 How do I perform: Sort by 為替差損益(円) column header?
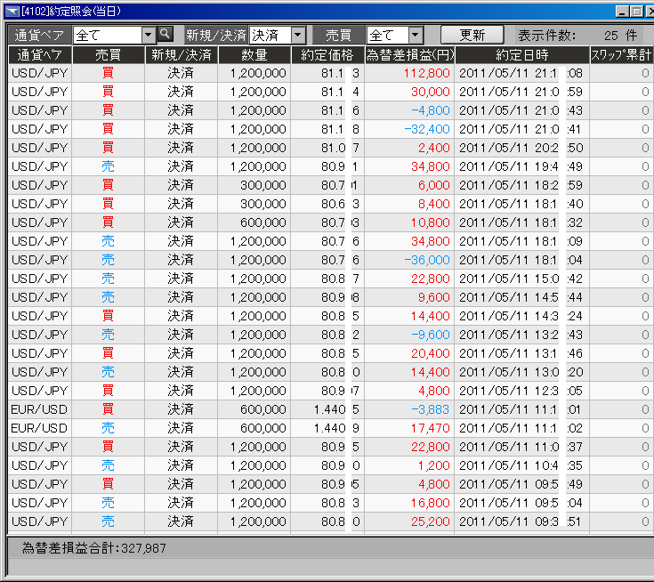(x=409, y=54)
